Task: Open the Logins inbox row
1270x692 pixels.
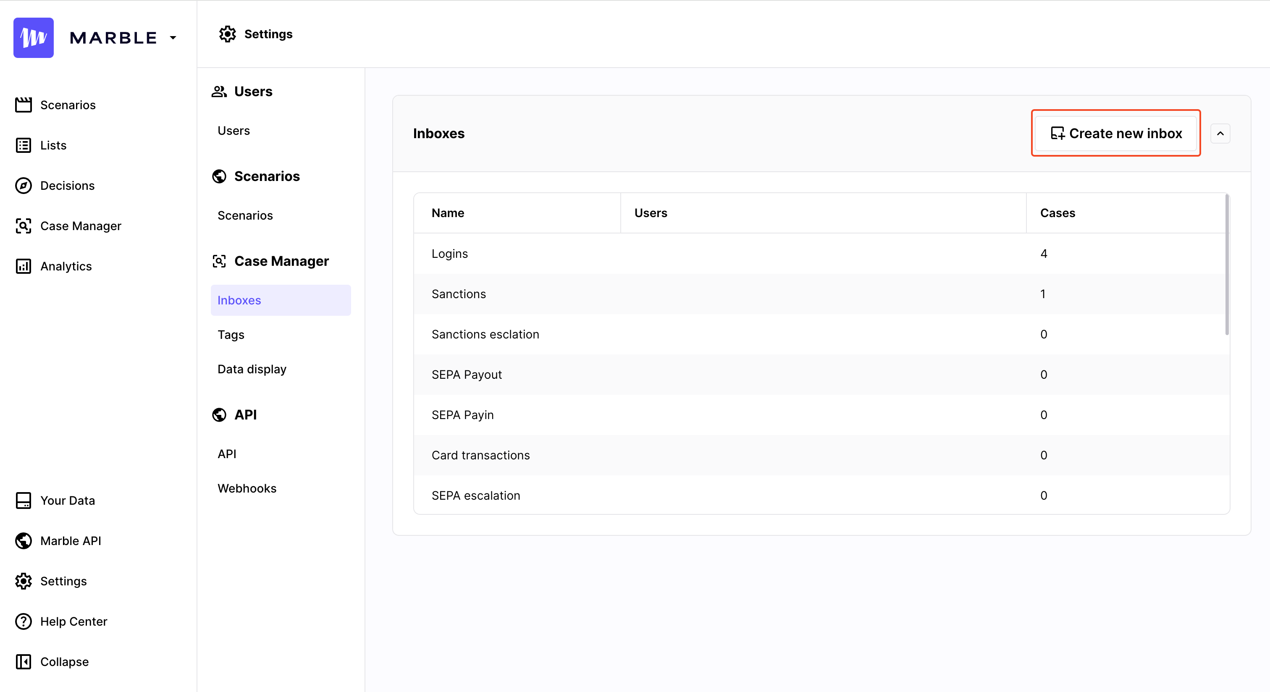Action: point(450,253)
